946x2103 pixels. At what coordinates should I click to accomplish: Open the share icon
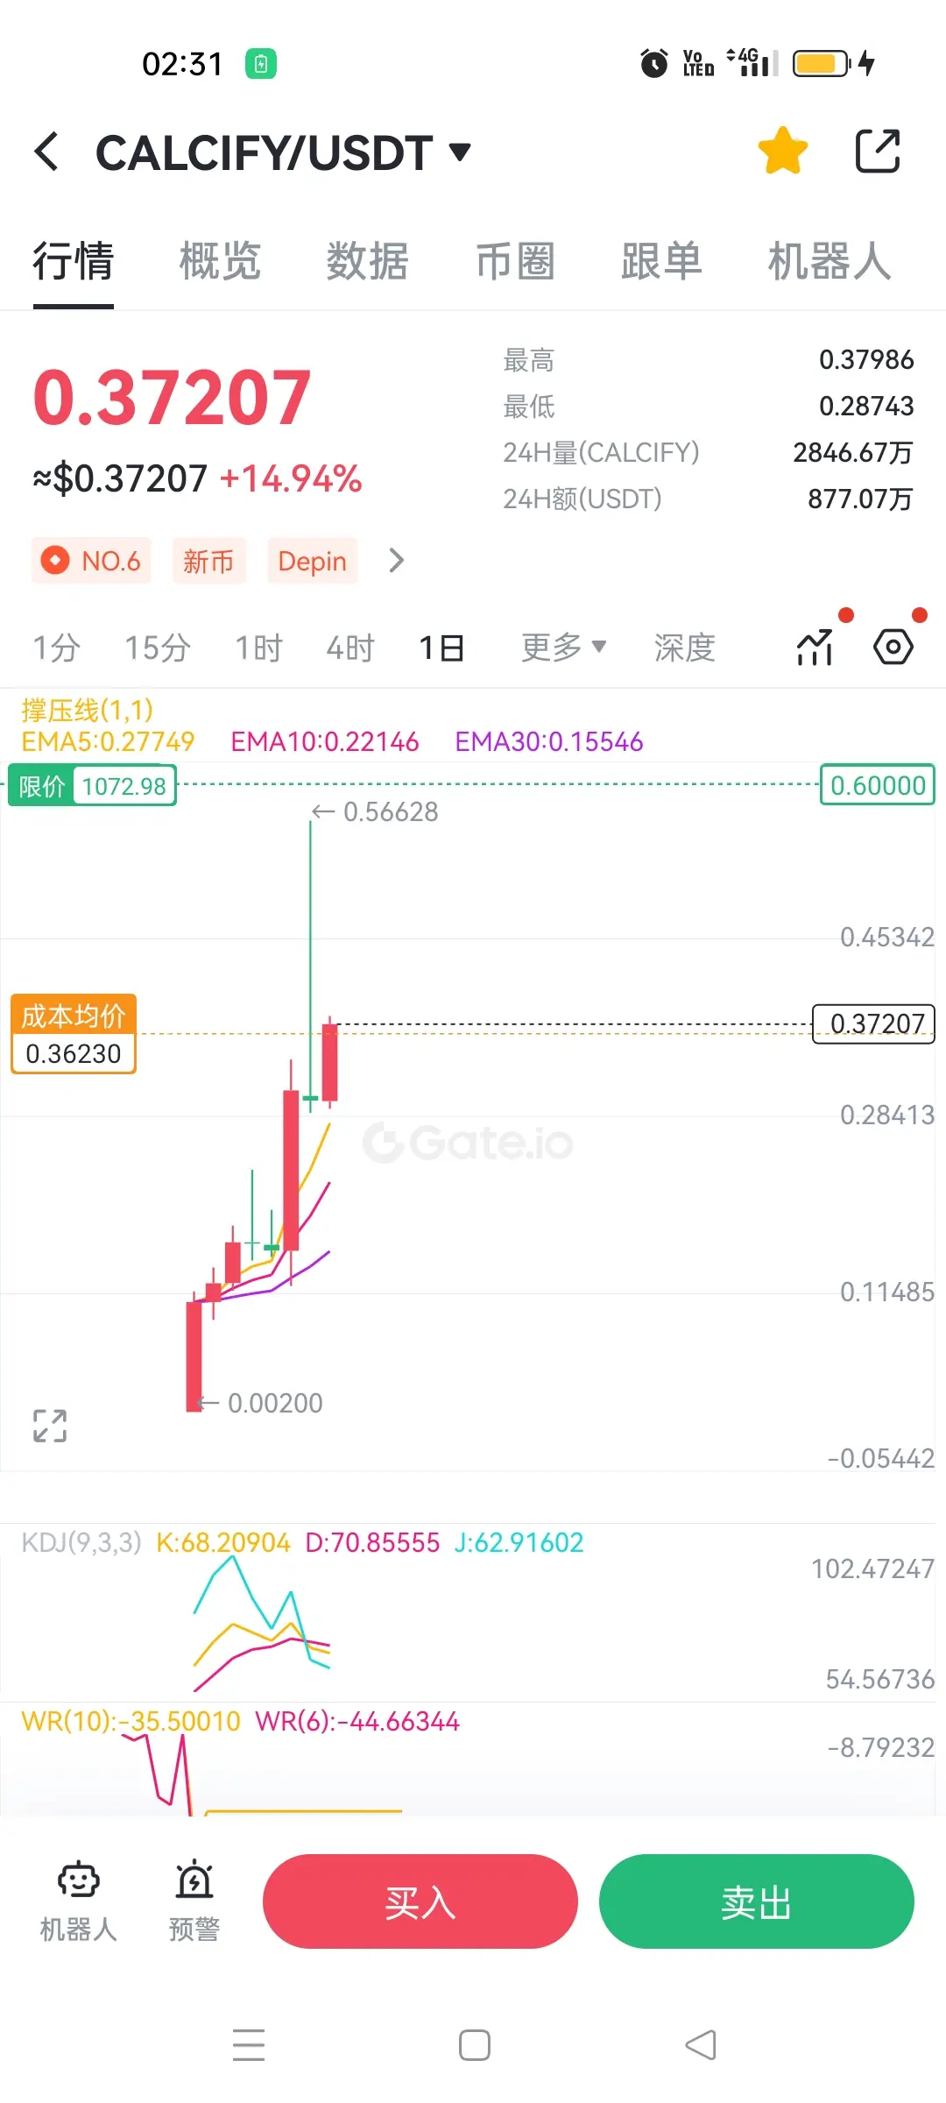coord(877,151)
